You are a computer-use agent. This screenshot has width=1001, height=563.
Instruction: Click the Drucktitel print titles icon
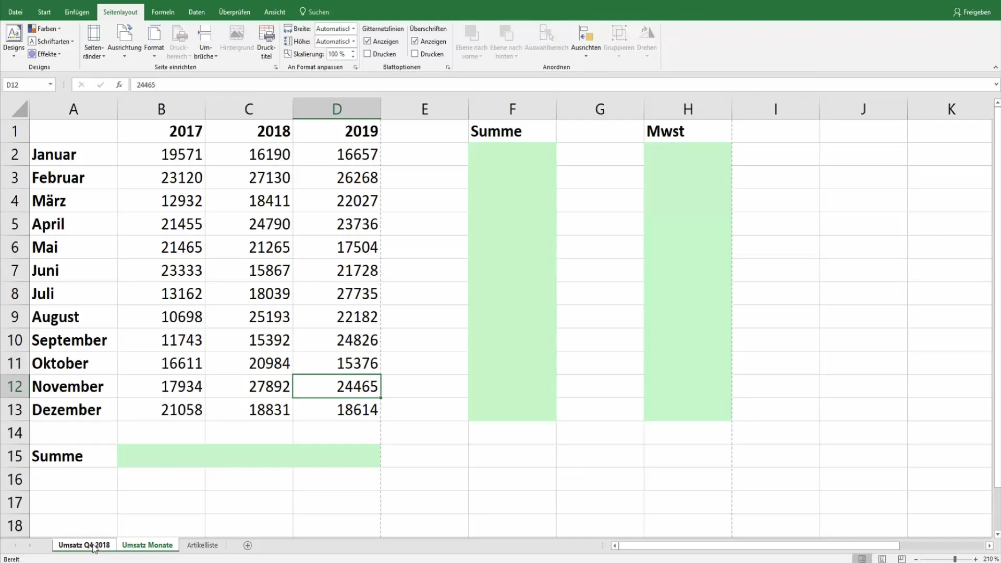[266, 42]
